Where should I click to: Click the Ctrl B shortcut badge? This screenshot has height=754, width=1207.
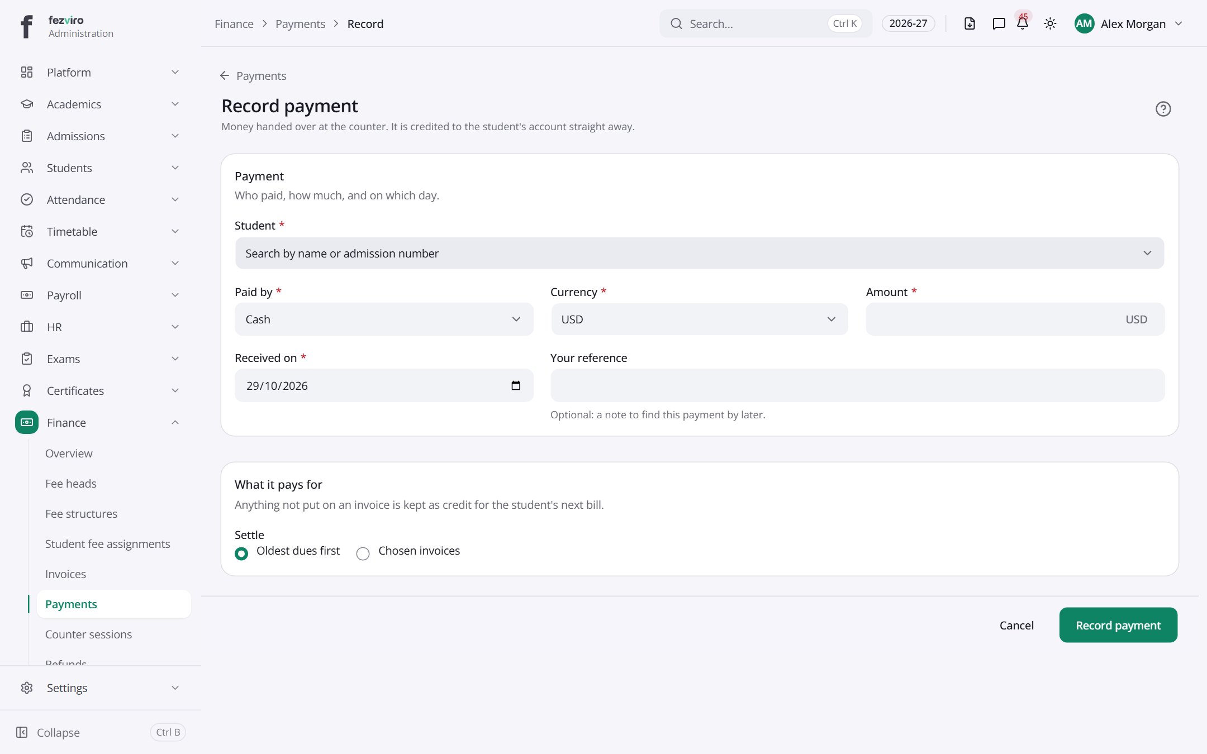168,732
